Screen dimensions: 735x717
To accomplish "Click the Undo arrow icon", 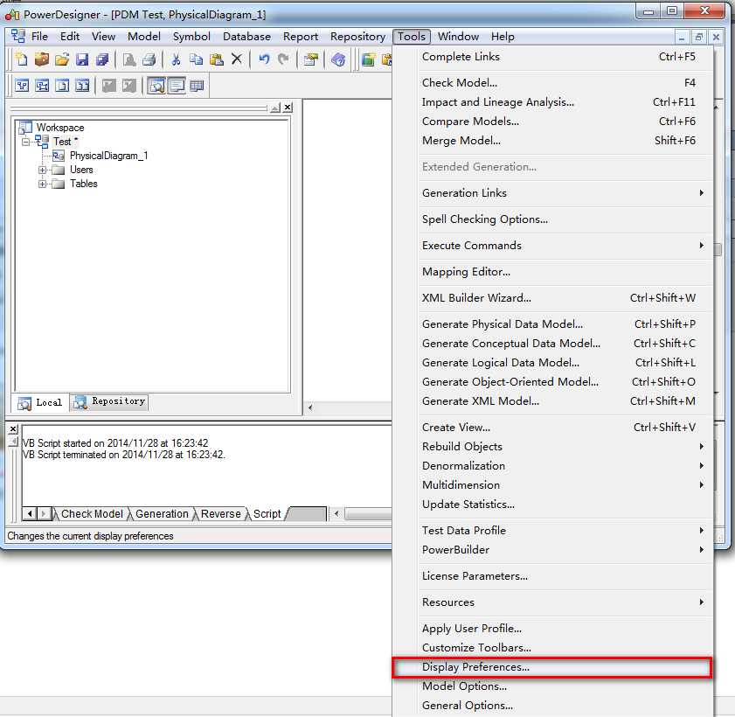I will pos(264,59).
